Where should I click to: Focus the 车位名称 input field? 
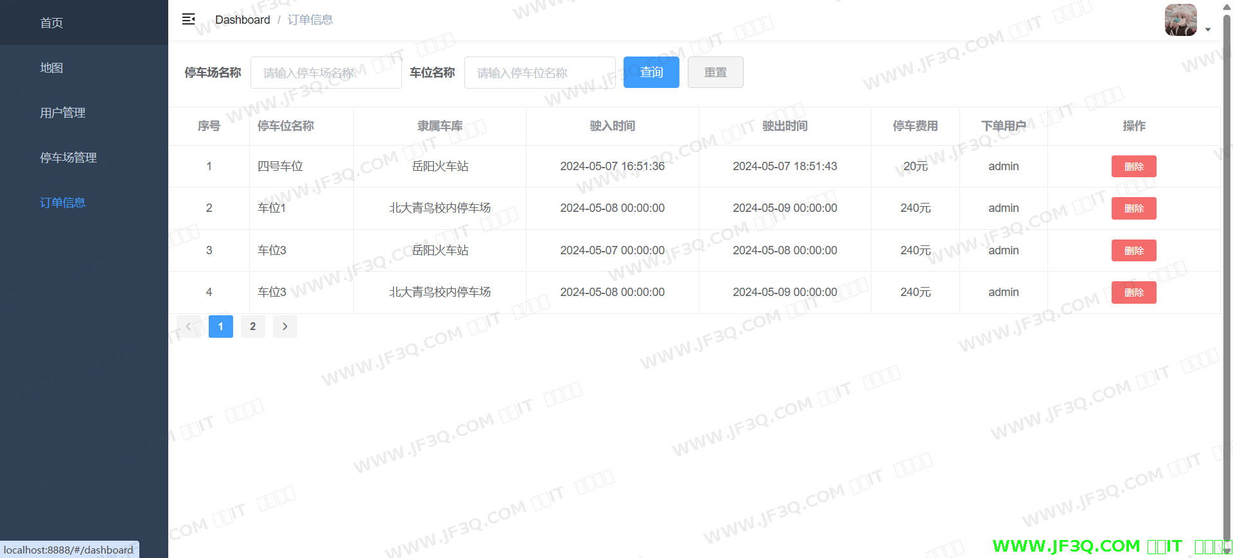pyautogui.click(x=539, y=73)
